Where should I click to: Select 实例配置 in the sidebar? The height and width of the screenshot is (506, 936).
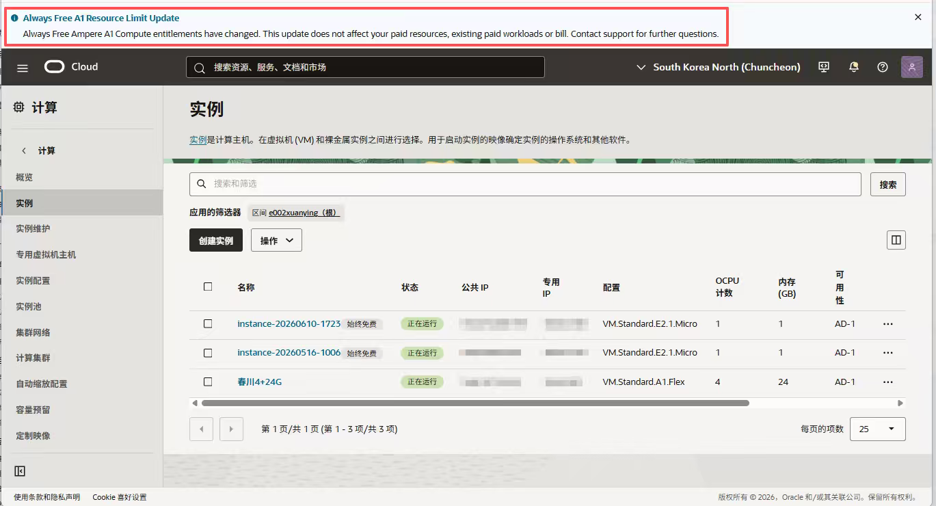click(x=33, y=280)
